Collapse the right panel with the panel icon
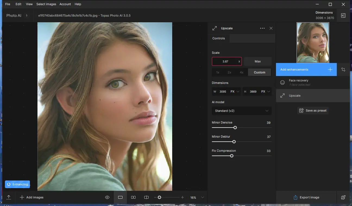The width and height of the screenshot is (352, 206). (x=343, y=15)
